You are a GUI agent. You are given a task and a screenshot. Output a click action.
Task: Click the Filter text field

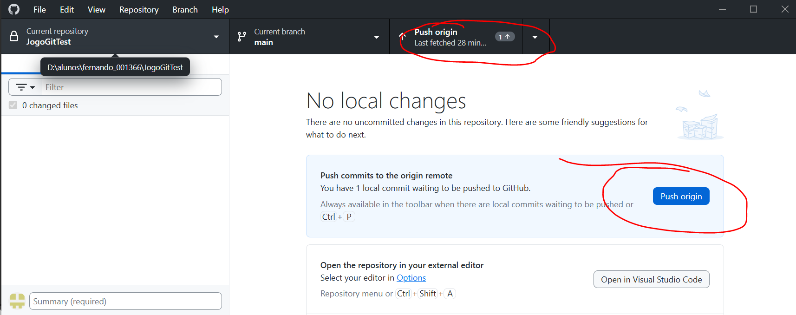(x=132, y=87)
